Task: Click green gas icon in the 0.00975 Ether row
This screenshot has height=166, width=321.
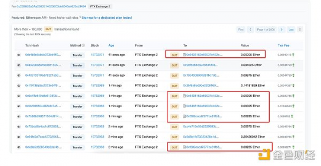Action: point(293,126)
